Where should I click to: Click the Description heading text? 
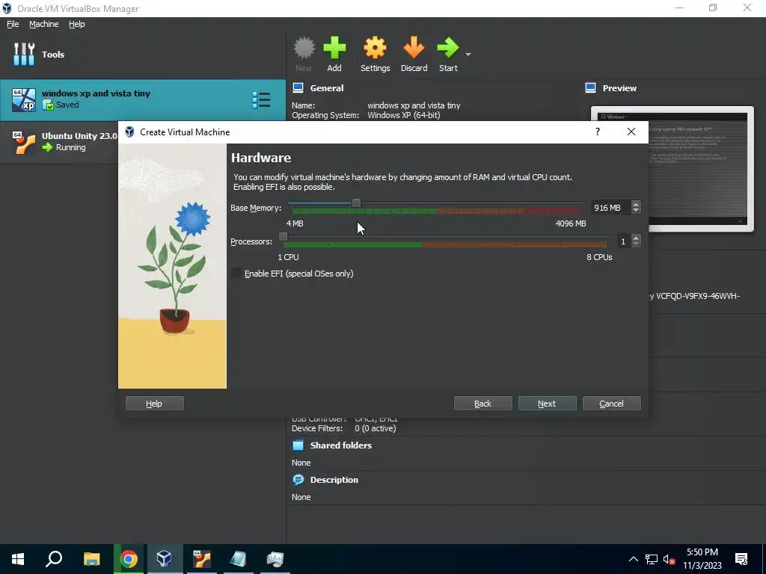point(334,480)
